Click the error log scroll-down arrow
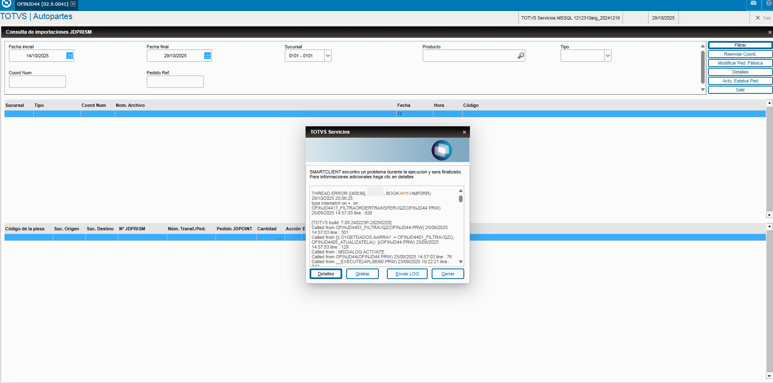This screenshot has height=383, width=773. pos(461,262)
